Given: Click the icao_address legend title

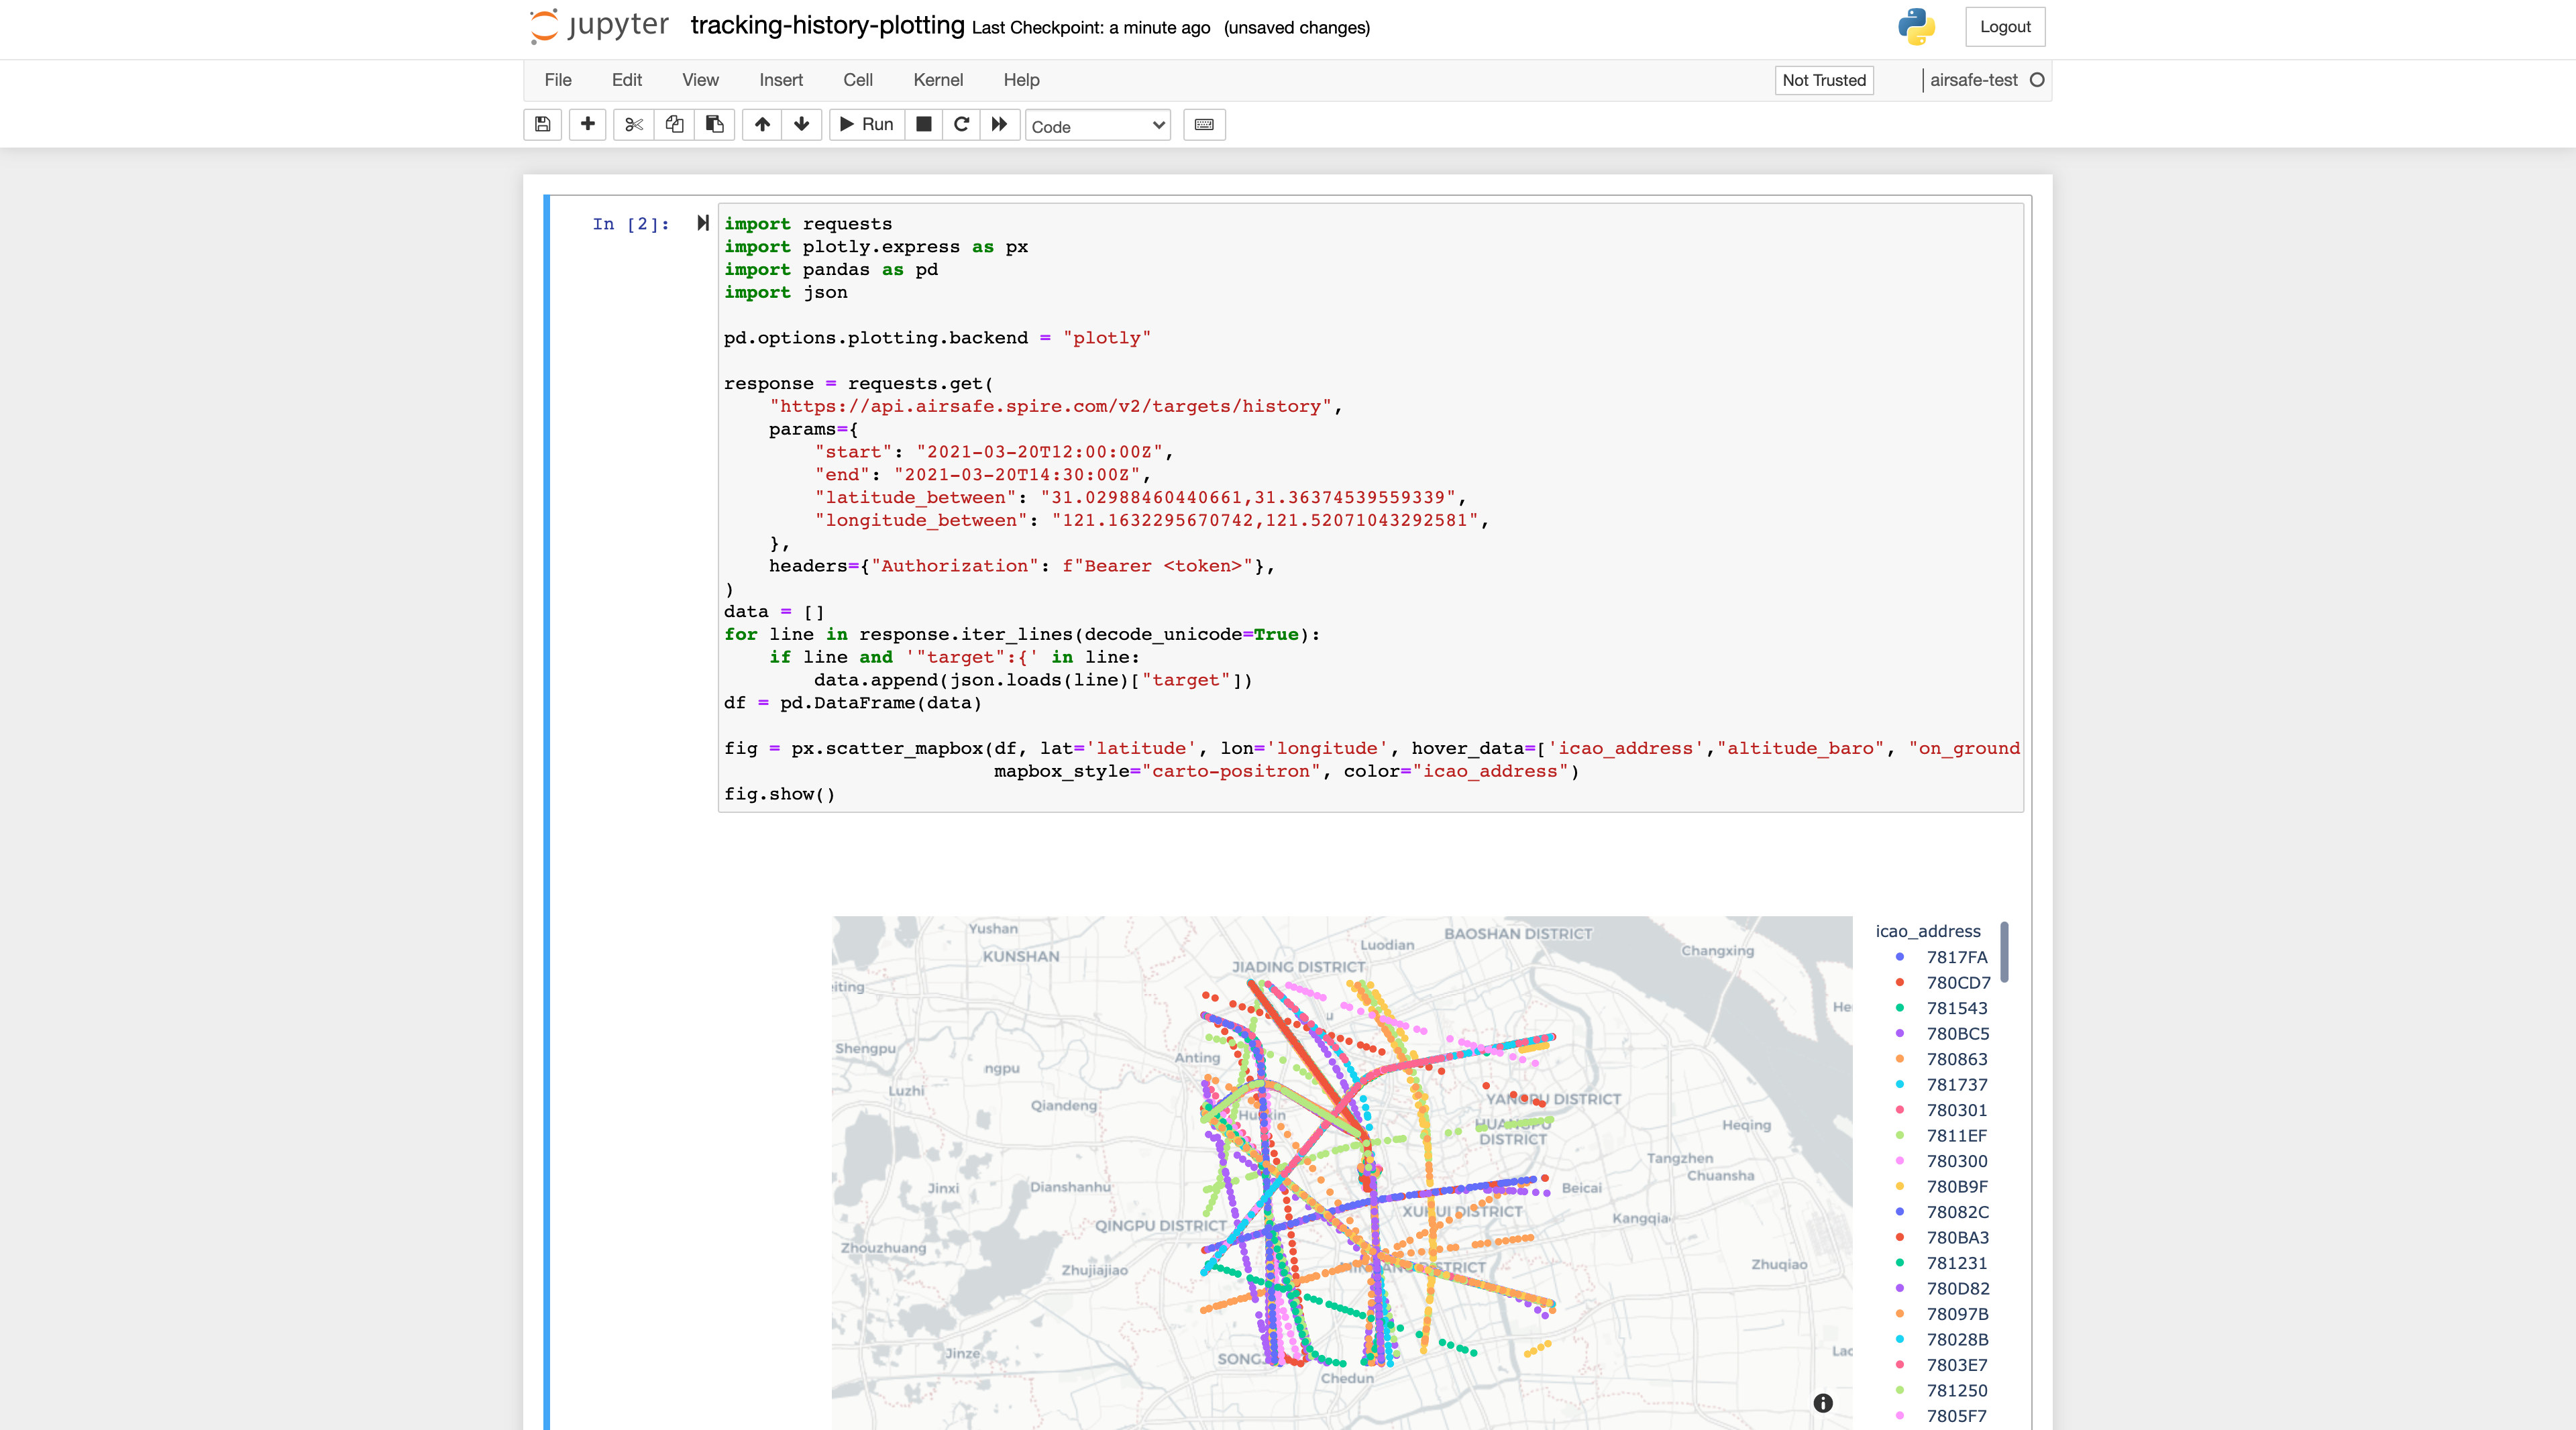Looking at the screenshot, I should pyautogui.click(x=1928, y=931).
